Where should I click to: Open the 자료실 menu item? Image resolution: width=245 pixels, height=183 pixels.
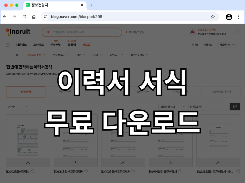(87, 45)
